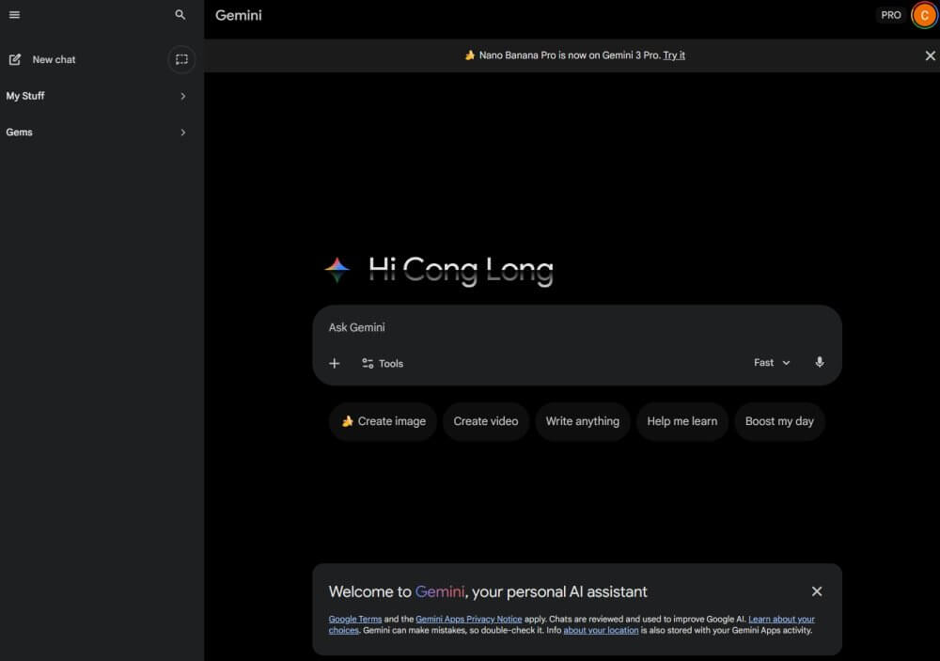
Task: Collapse the sidebar with the hamburger menu icon
Action: point(14,15)
